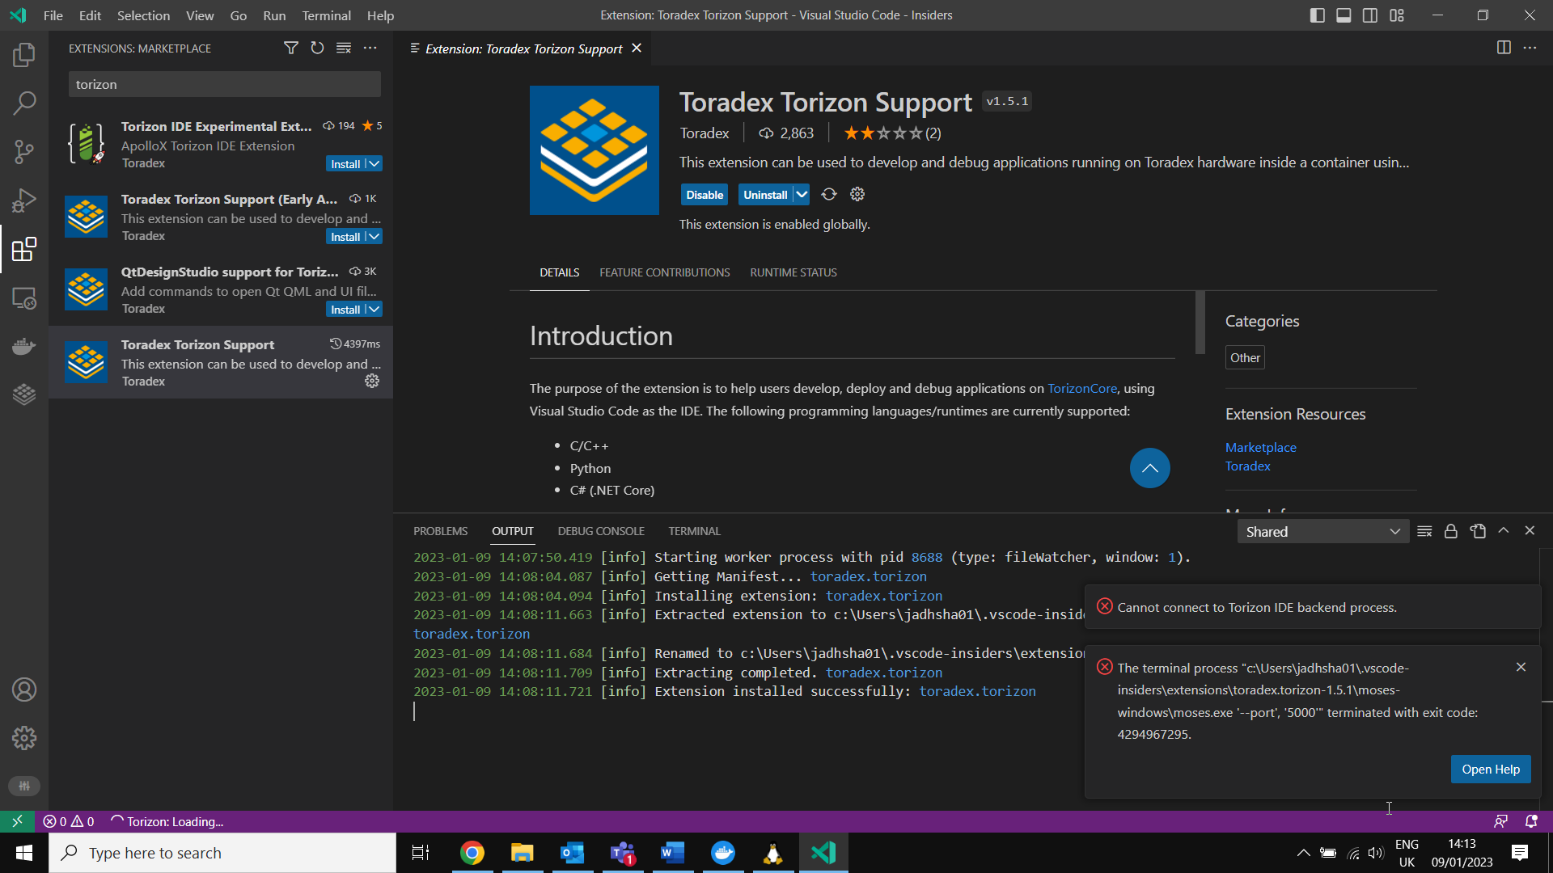Open the Remote Explorer view
Image resolution: width=1553 pixels, height=873 pixels.
click(x=24, y=298)
